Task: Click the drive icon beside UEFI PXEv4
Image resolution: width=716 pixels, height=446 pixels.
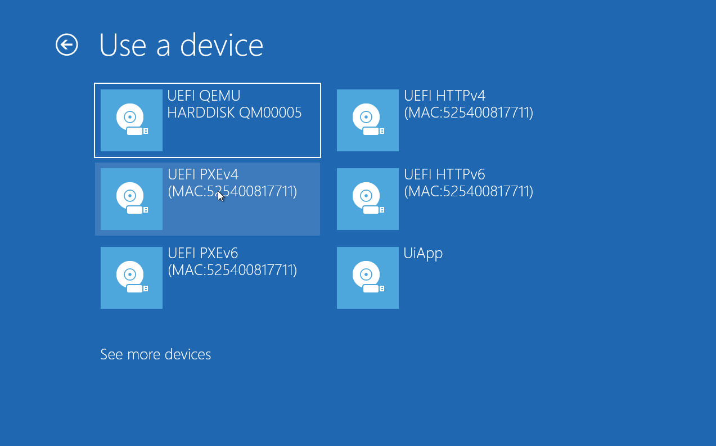Action: (x=132, y=199)
